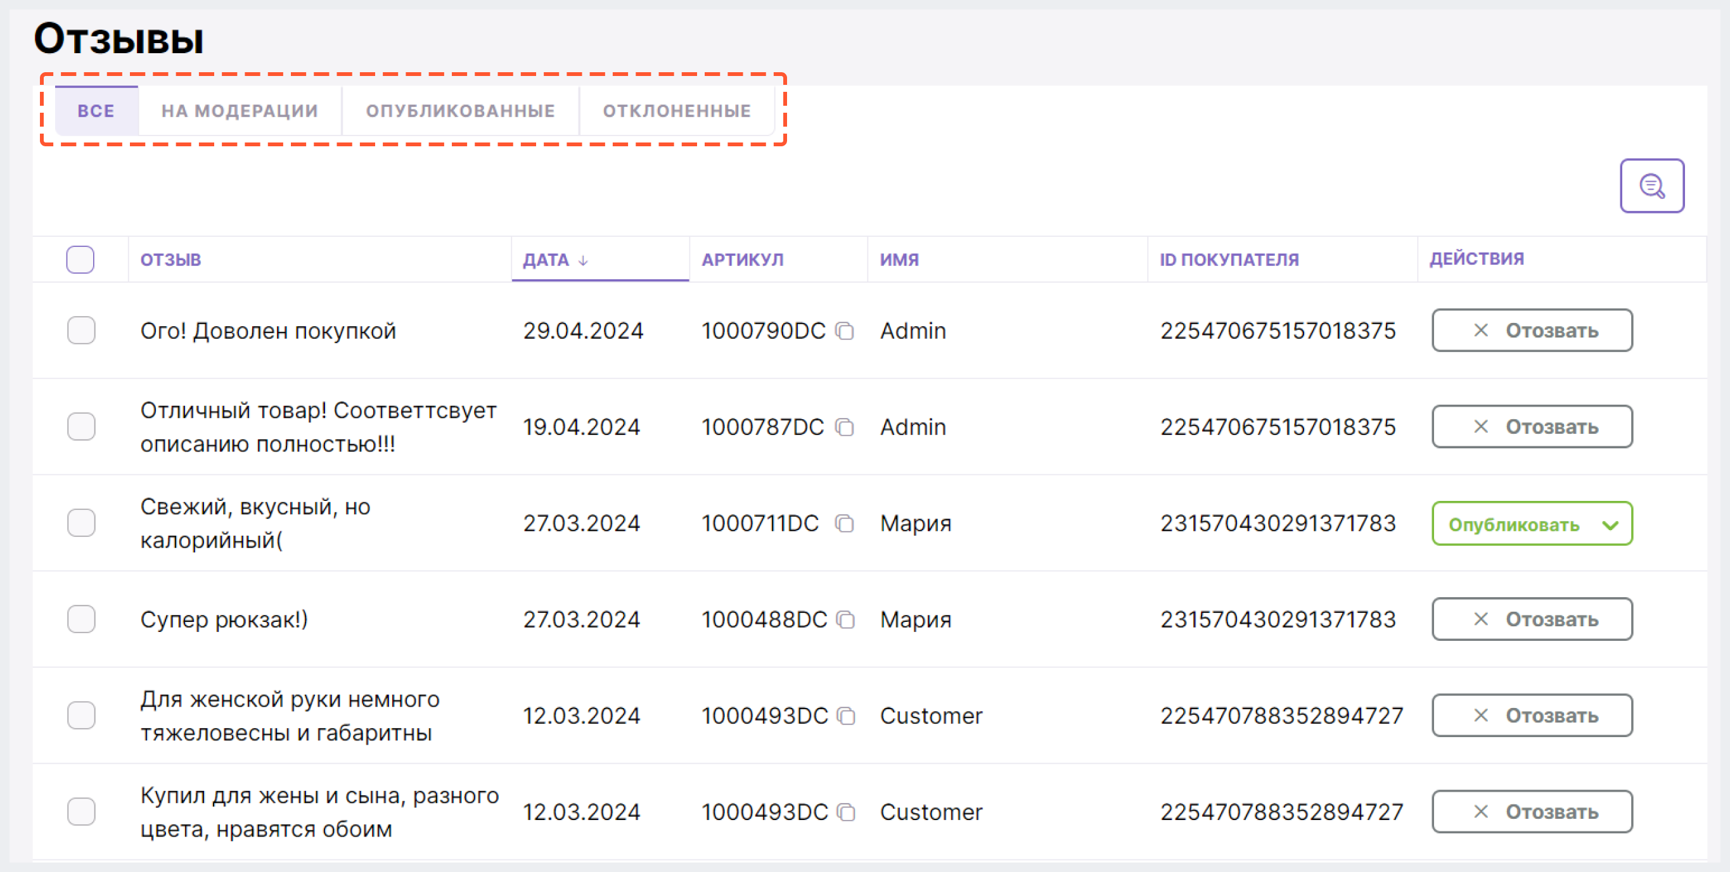Check the 'Отличный товар!' review row
The width and height of the screenshot is (1730, 872).
81,426
